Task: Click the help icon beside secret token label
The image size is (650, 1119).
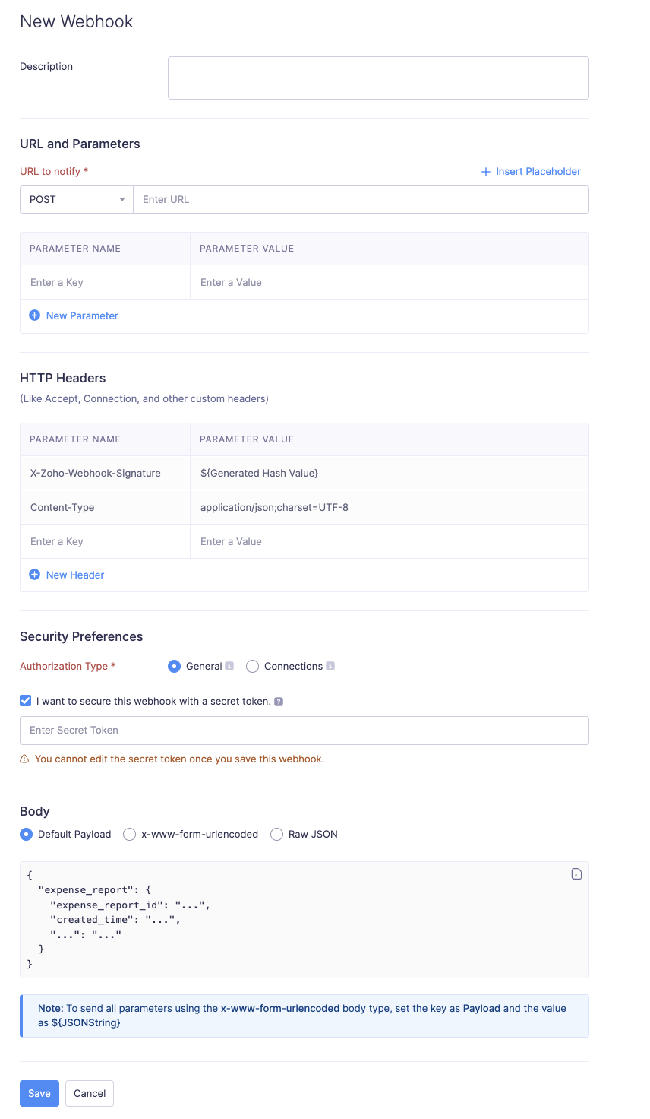Action: tap(279, 702)
